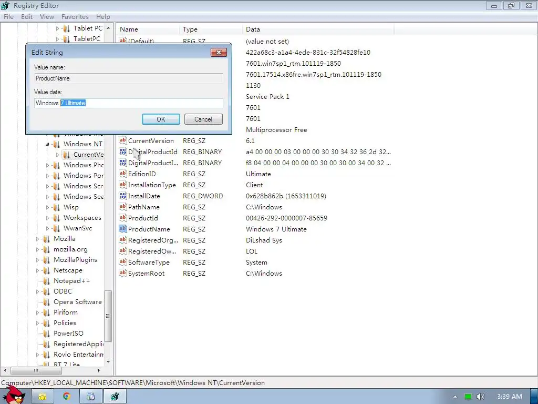Expand the Mozilla tree node

tap(37, 239)
